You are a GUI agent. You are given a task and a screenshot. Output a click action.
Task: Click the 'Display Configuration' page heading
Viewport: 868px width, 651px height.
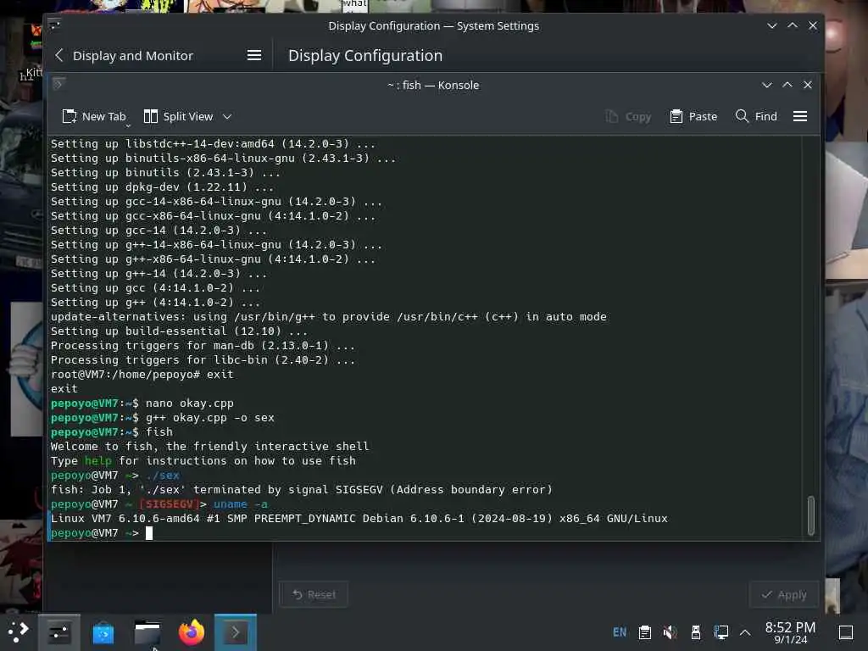click(x=365, y=55)
